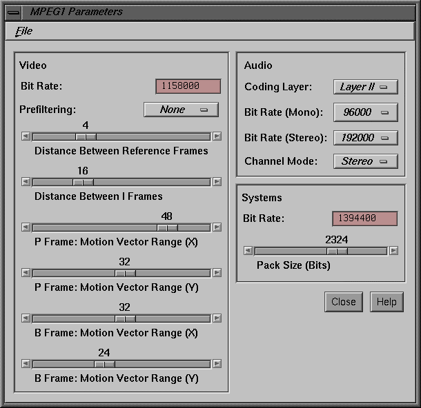The width and height of the screenshot is (421, 408).
Task: Increase B Frame Range (X) with right arrow
Action: (217, 318)
